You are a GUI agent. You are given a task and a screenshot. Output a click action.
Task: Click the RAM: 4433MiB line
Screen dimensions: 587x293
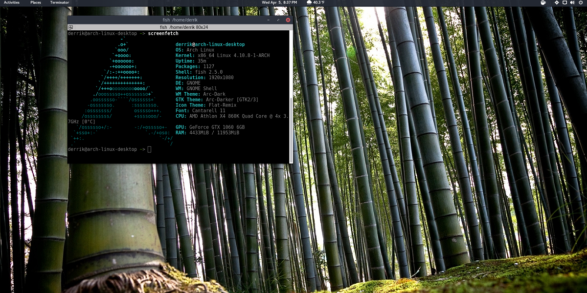coord(208,132)
